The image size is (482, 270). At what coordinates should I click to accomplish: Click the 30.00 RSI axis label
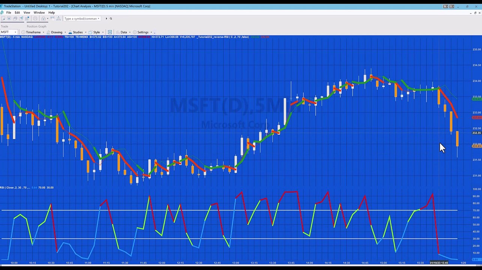pyautogui.click(x=477, y=239)
